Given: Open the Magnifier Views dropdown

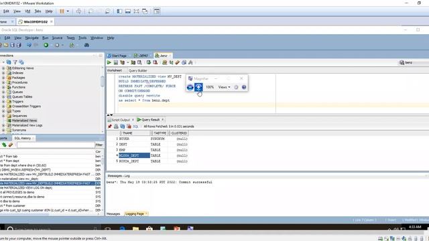Looking at the screenshot, I should 224,87.
